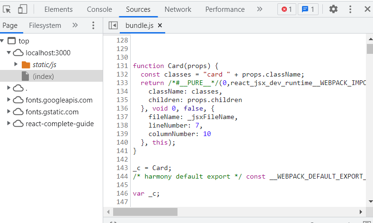This screenshot has width=373, height=223.
Task: Select react-complete-guide domain entry
Action: tap(60, 124)
